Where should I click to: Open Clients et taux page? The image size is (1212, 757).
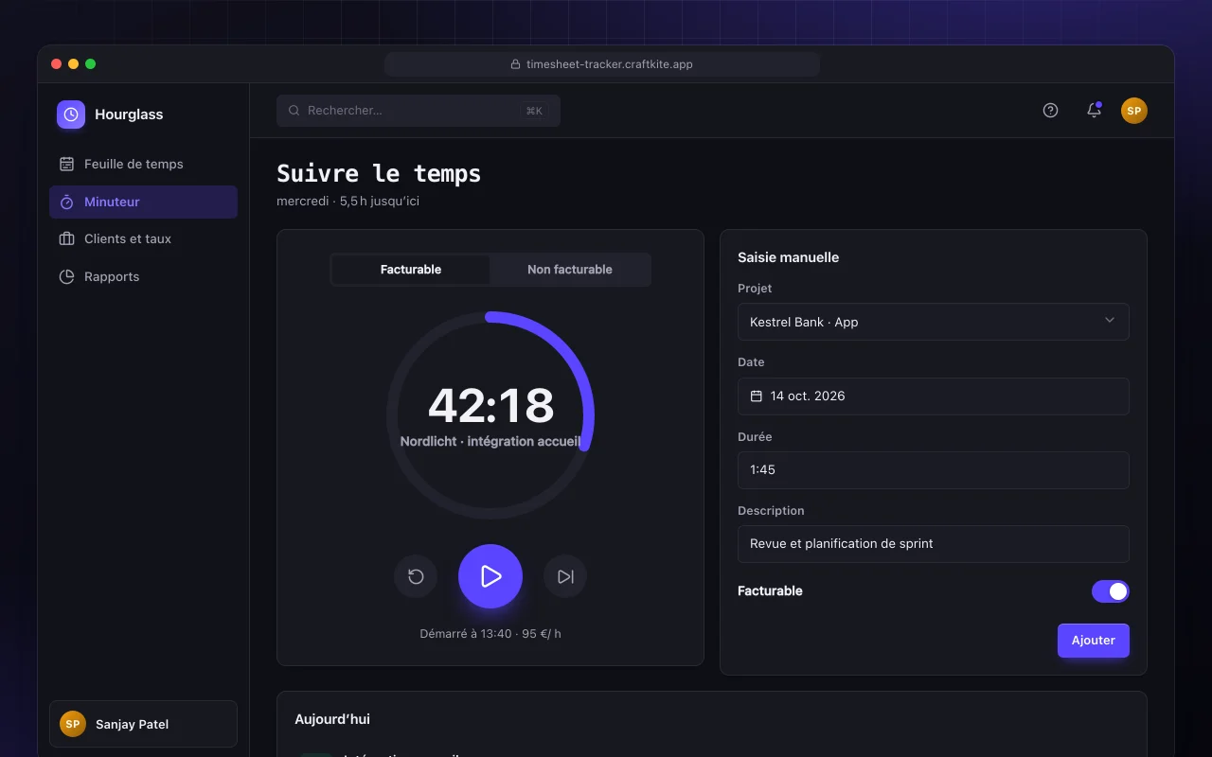coord(143,239)
